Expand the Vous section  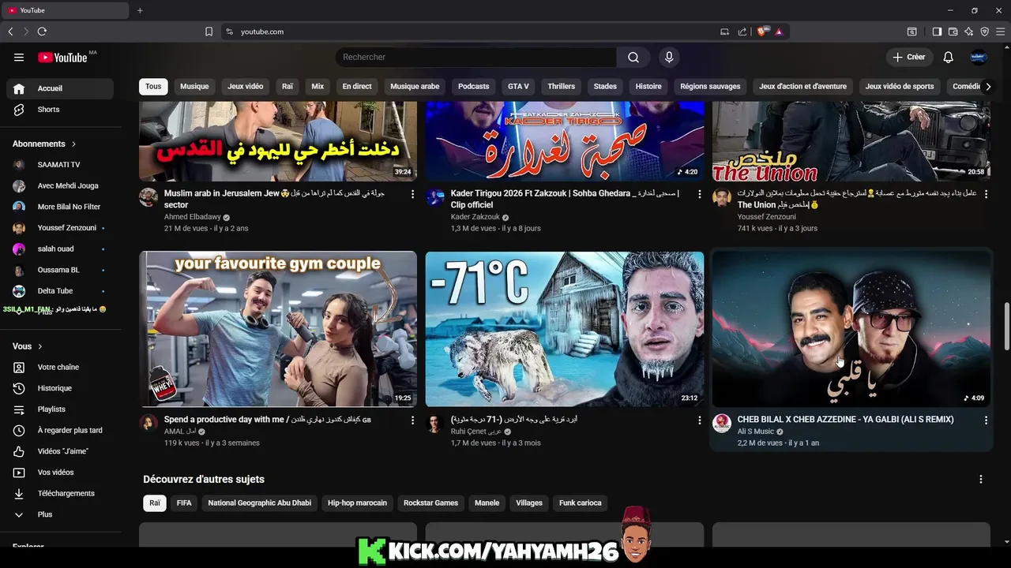pyautogui.click(x=28, y=346)
